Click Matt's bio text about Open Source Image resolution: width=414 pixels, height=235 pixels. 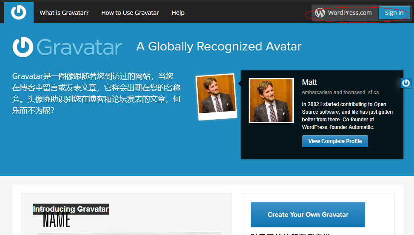(347, 116)
